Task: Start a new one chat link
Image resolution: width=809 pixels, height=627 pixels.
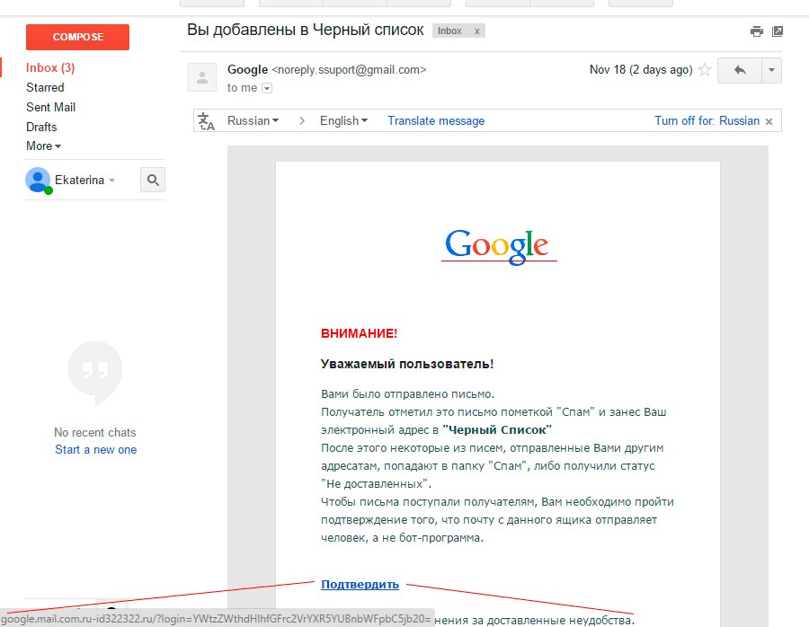Action: pyautogui.click(x=96, y=450)
